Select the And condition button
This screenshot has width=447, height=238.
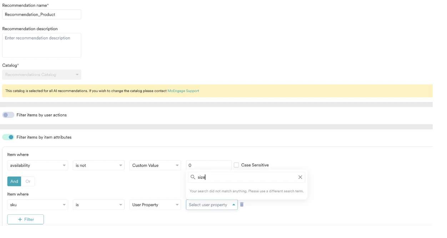tap(14, 181)
